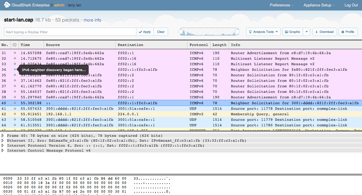Apply the display filter
Viewport: 362px width, 195px height.
pyautogui.click(x=145, y=32)
